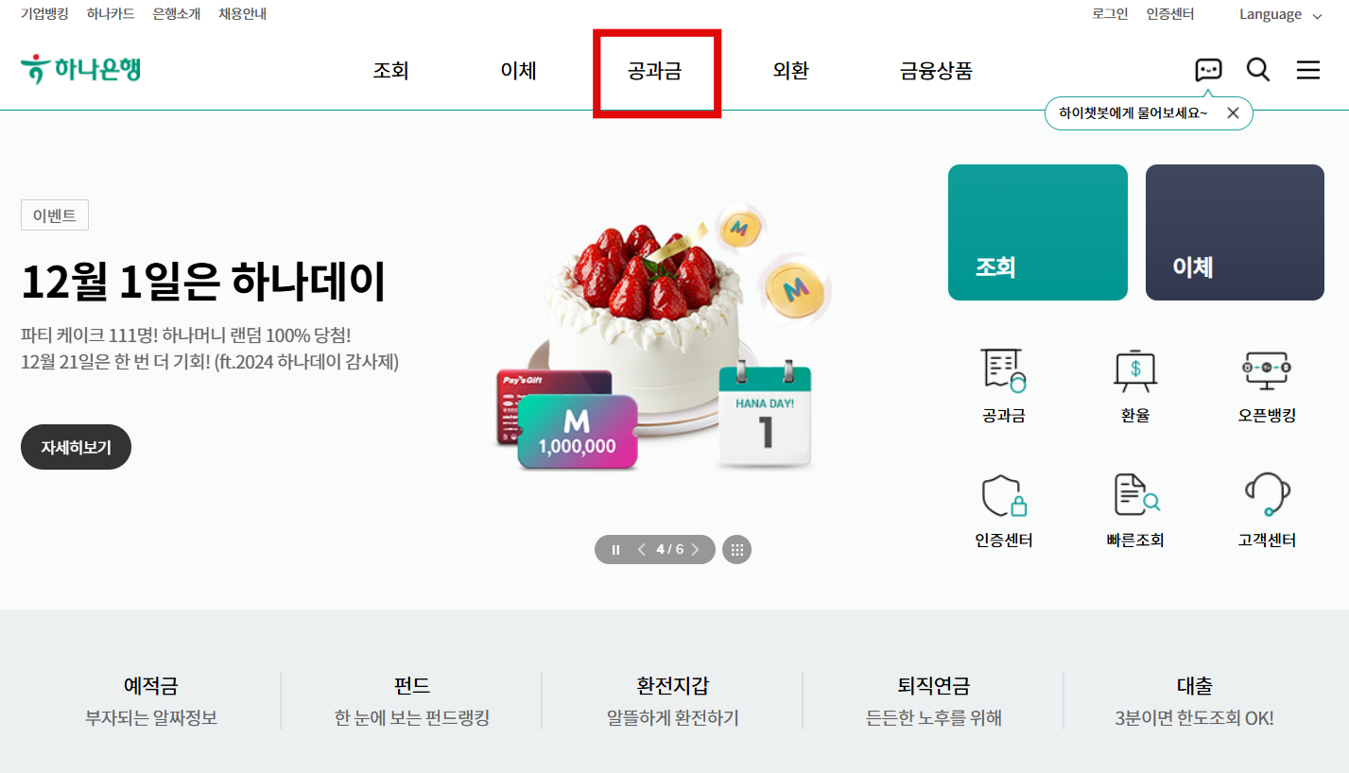The width and height of the screenshot is (1349, 773).
Task: Expand the Language dropdown
Action: click(1281, 14)
